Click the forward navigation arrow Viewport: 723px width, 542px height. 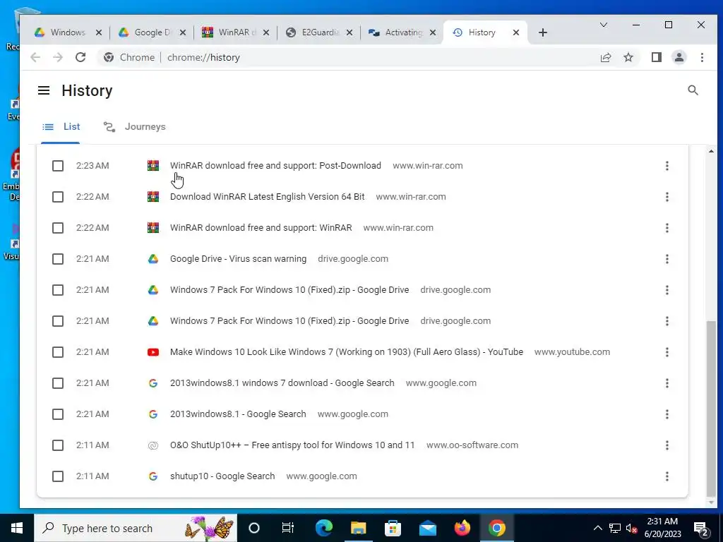coord(58,57)
